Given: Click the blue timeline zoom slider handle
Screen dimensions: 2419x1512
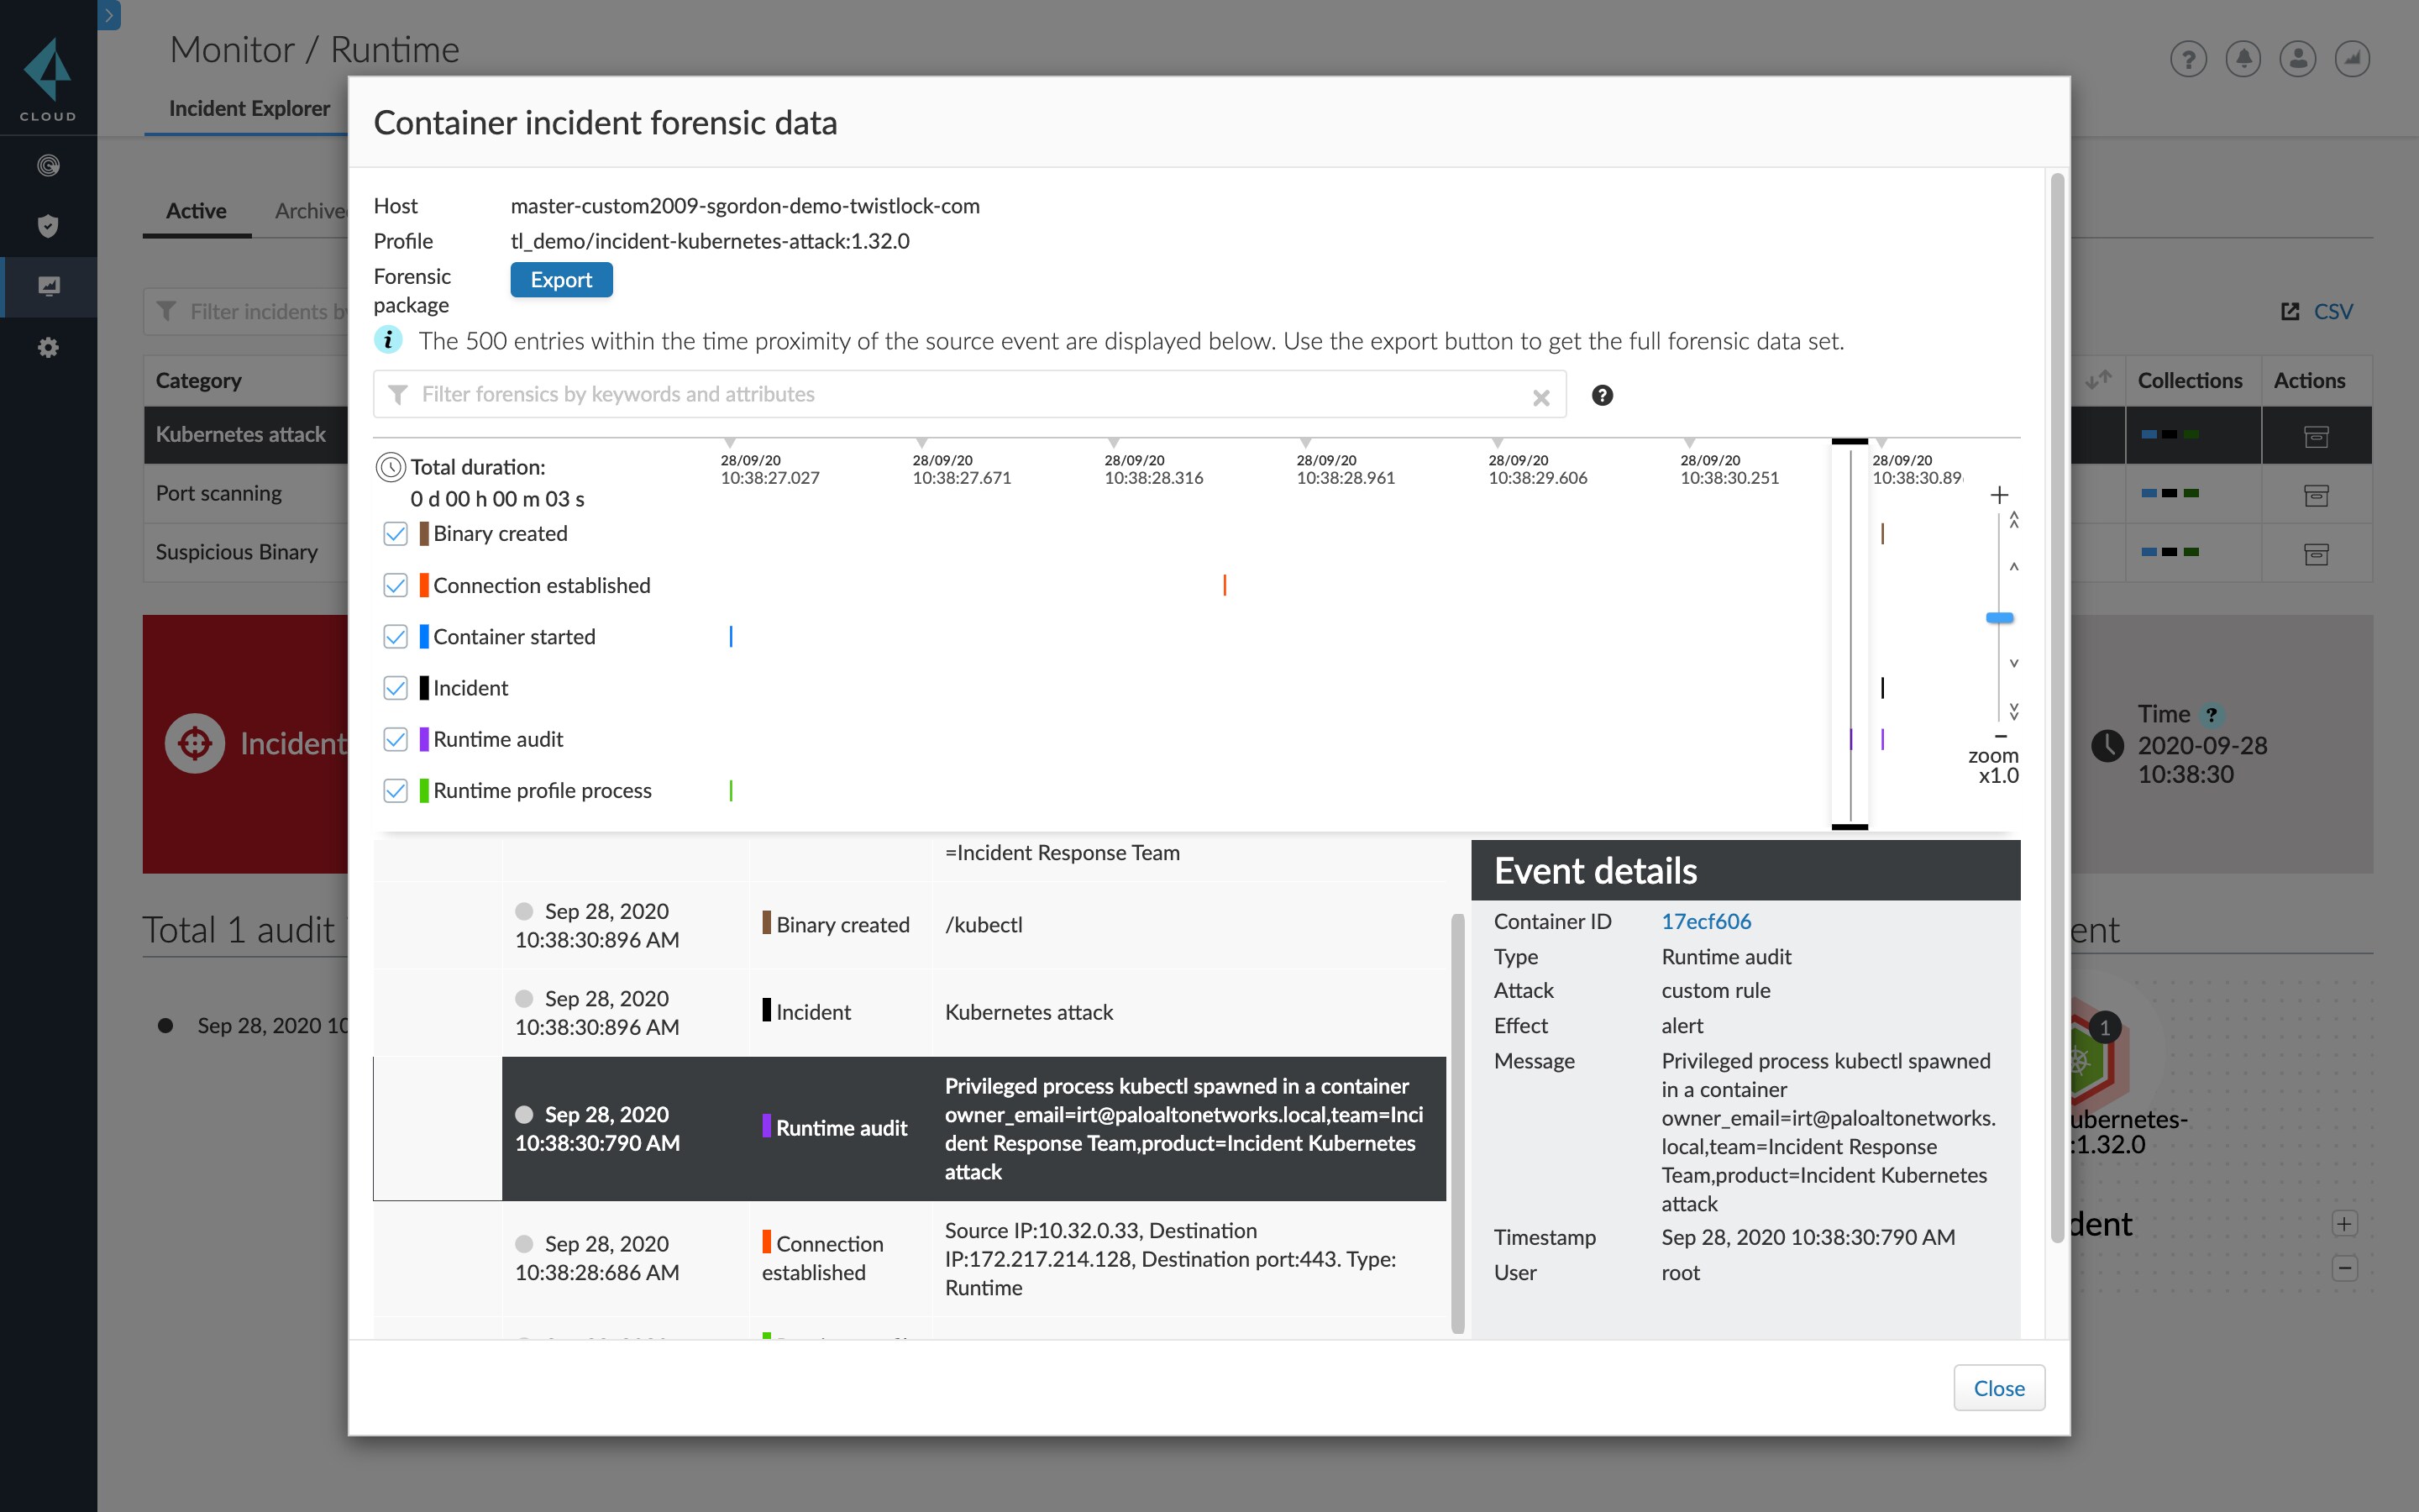Looking at the screenshot, I should [1999, 618].
